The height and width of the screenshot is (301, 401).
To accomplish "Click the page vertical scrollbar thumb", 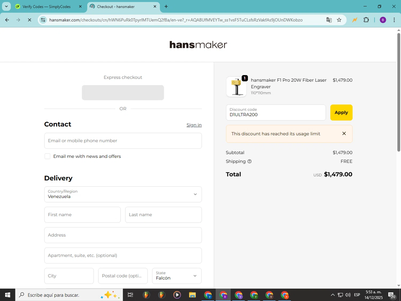I will point(399,92).
